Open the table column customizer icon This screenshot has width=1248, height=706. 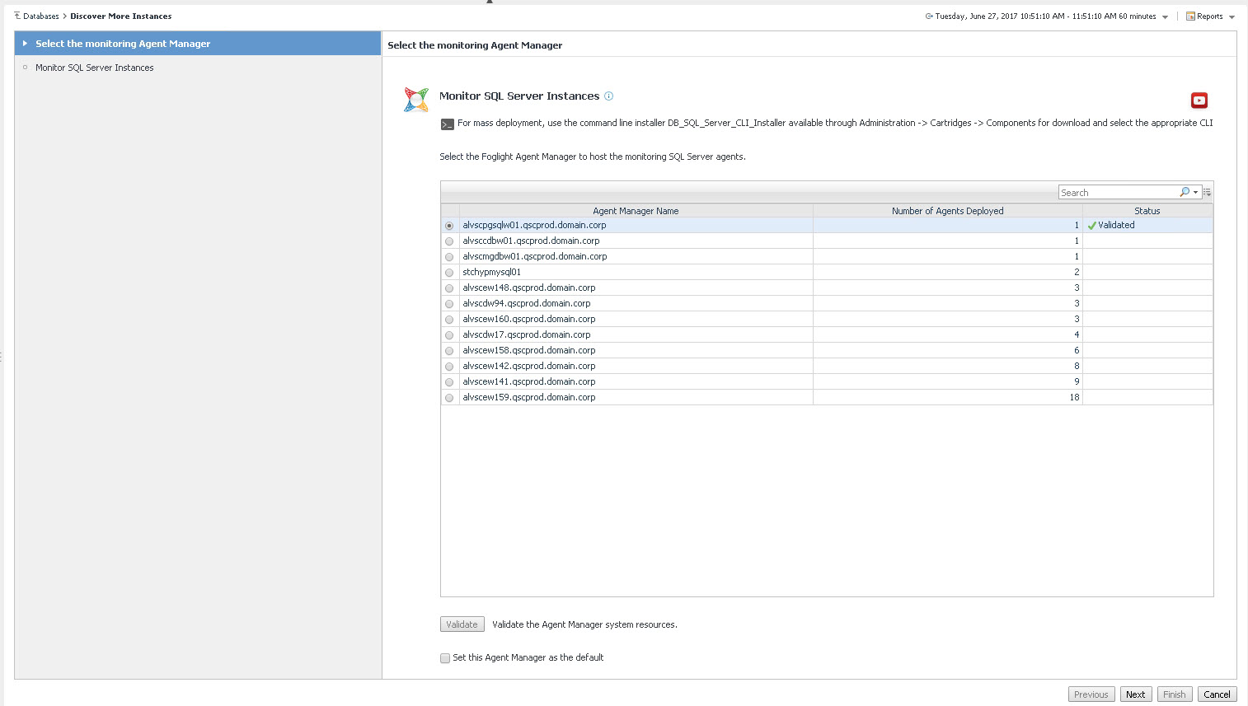[1207, 192]
